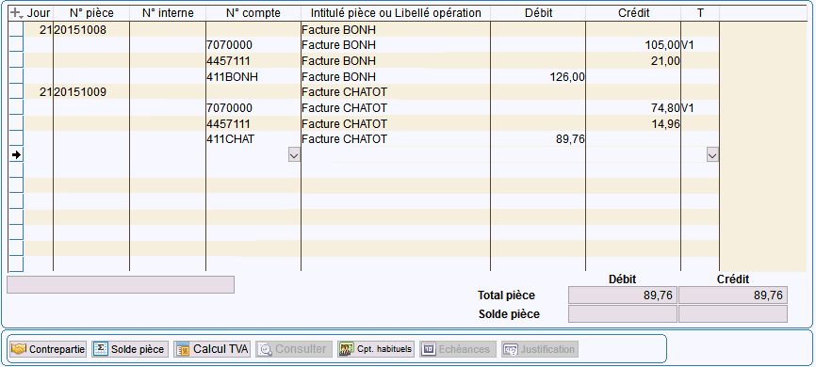Click the N° pièce column header
The width and height of the screenshot is (816, 367).
point(91,13)
